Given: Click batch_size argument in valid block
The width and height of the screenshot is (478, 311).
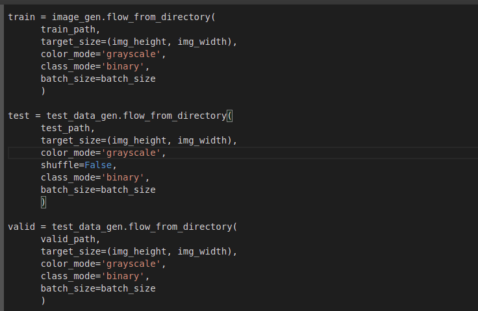Looking at the screenshot, I should point(98,288).
